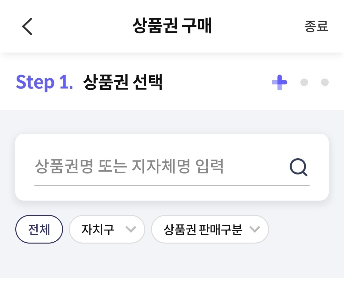Expand the chevron arrow beside 자치구
344x298 pixels.
131,229
